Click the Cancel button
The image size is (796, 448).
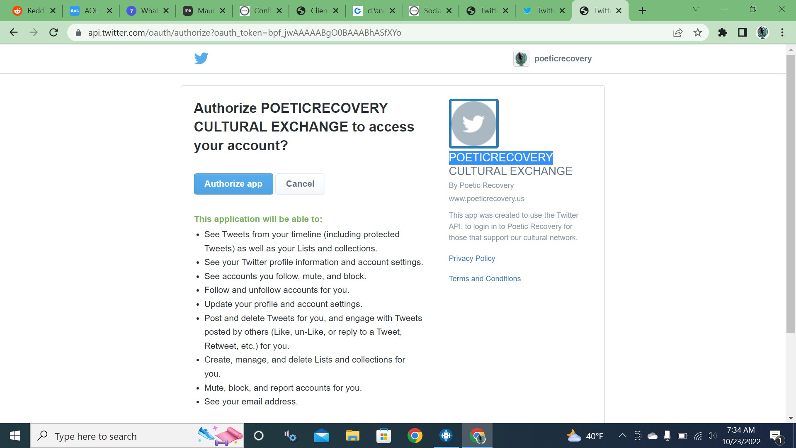(300, 184)
